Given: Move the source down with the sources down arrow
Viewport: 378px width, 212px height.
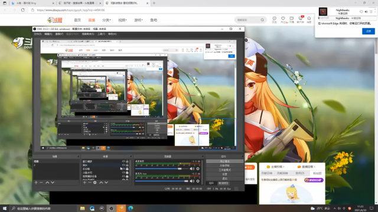Looking at the screenshot, I should click(106, 183).
